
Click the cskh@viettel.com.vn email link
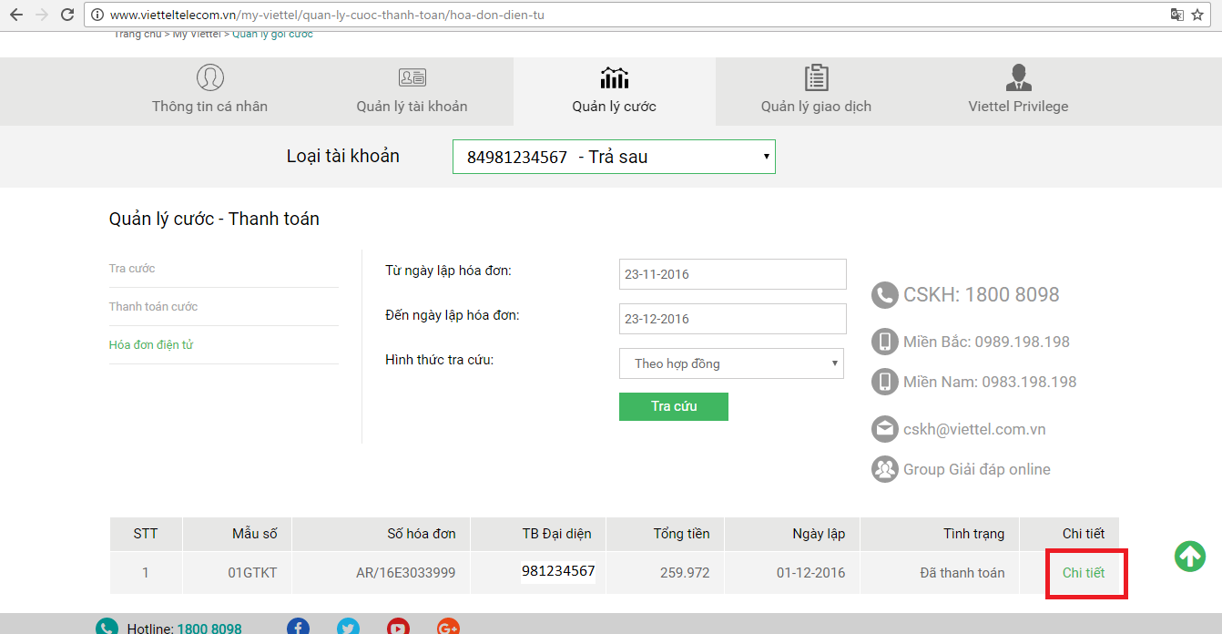click(x=974, y=429)
